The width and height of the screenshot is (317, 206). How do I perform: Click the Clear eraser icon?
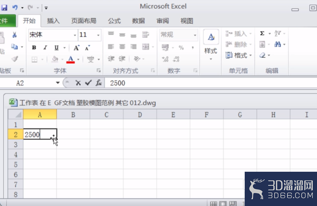pyautogui.click(x=262, y=55)
